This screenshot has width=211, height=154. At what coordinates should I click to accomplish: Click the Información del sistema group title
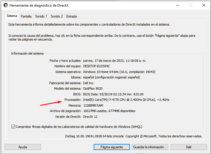27,53
